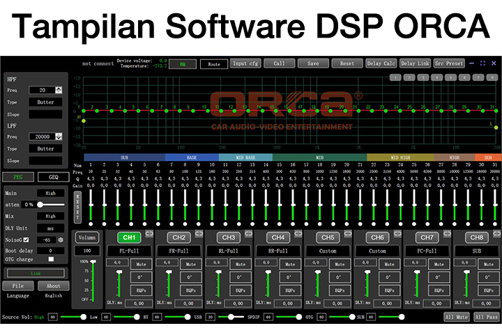Click the USB source volume slider handle

(231, 317)
